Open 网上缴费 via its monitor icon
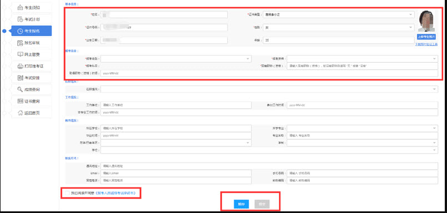447x213 pixels. [20, 54]
